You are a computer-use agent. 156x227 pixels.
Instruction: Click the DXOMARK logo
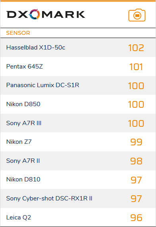[x=46, y=14]
